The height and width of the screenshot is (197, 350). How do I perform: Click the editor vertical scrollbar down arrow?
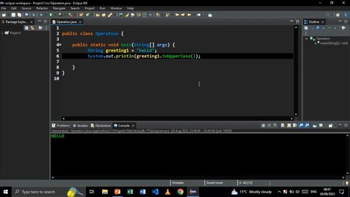[x=296, y=114]
